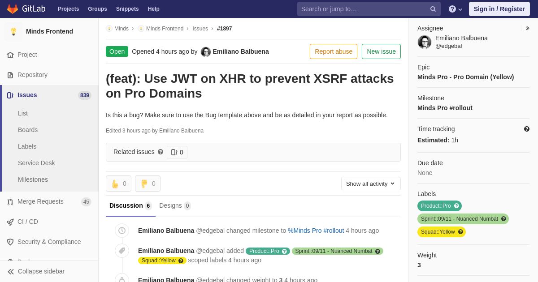Click the milestone clock activity icon
538x282 pixels.
pos(122,231)
